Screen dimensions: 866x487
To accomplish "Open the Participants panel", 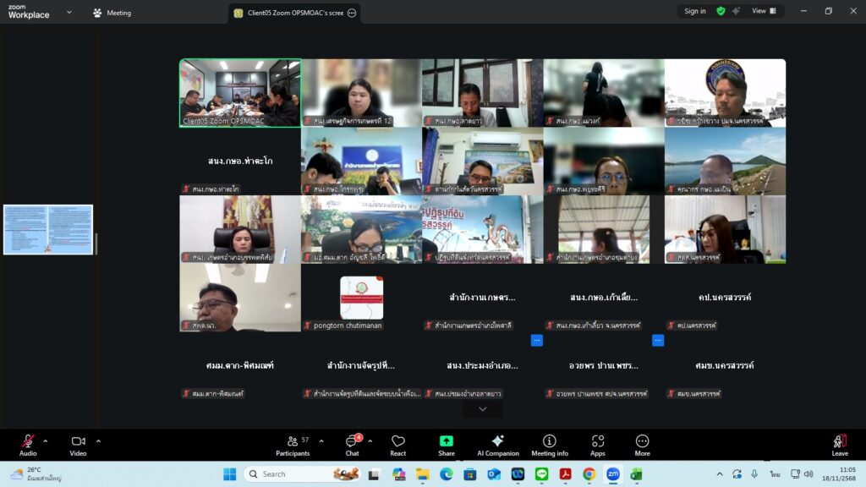I will click(293, 445).
